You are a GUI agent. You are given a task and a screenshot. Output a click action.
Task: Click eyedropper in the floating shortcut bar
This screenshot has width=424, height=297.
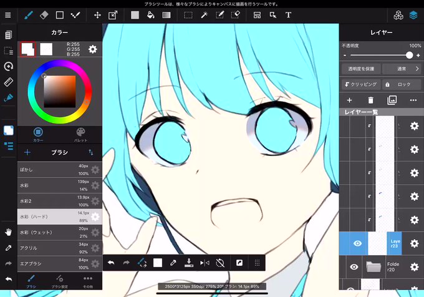coord(173,263)
